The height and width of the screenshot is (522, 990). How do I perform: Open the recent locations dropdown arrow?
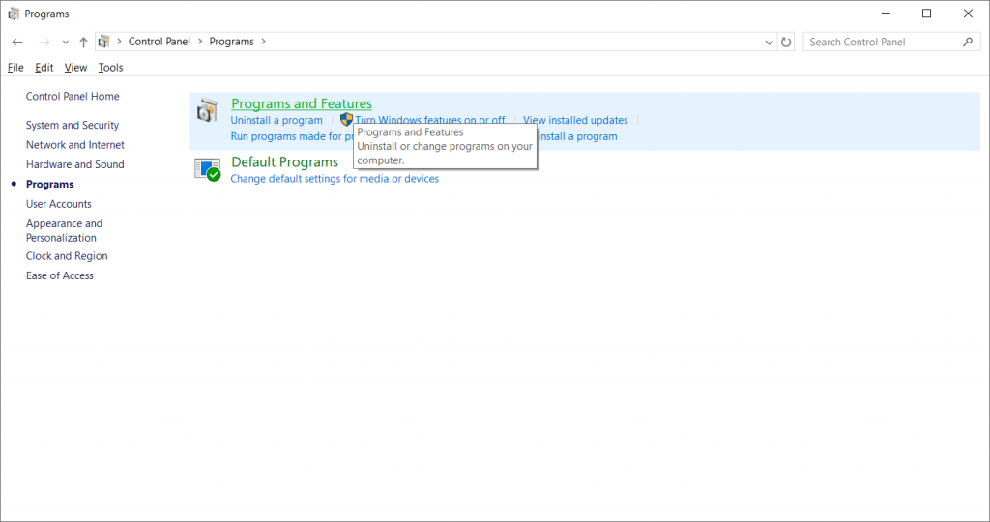pyautogui.click(x=65, y=42)
